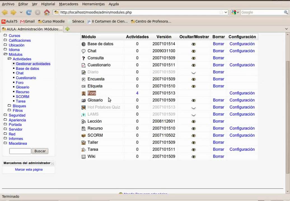
Task: Click the Taller module icon
Action: [84, 143]
